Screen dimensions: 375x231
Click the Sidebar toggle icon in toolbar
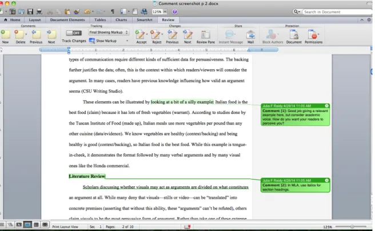point(123,11)
